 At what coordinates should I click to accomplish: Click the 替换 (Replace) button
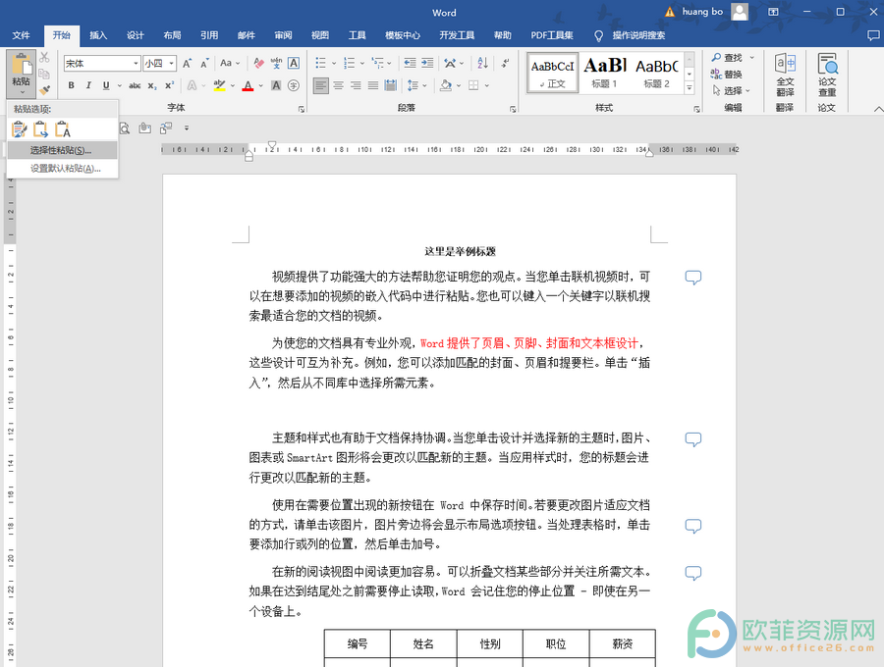tap(726, 74)
